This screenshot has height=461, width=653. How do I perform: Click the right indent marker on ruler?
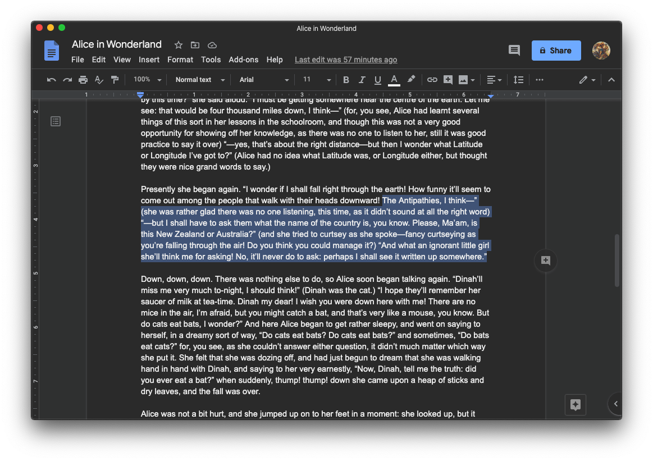(x=491, y=96)
